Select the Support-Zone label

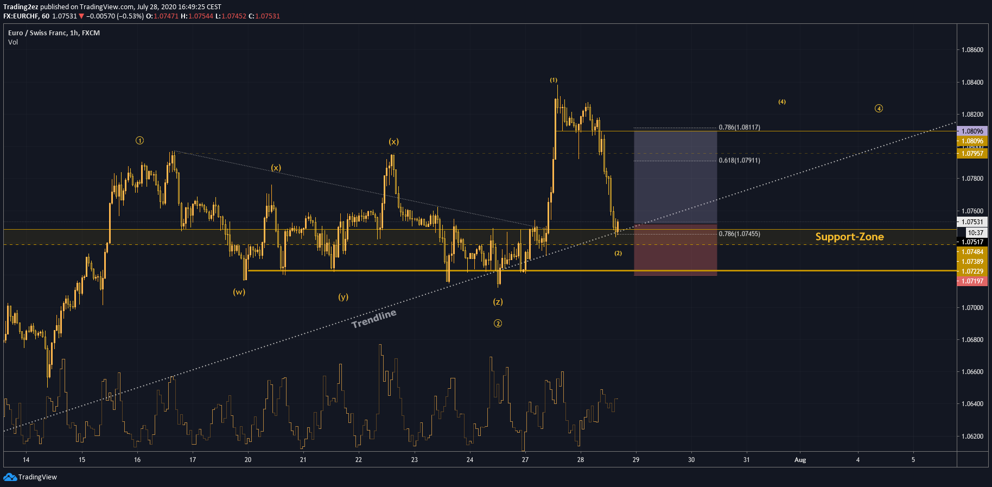pos(849,237)
